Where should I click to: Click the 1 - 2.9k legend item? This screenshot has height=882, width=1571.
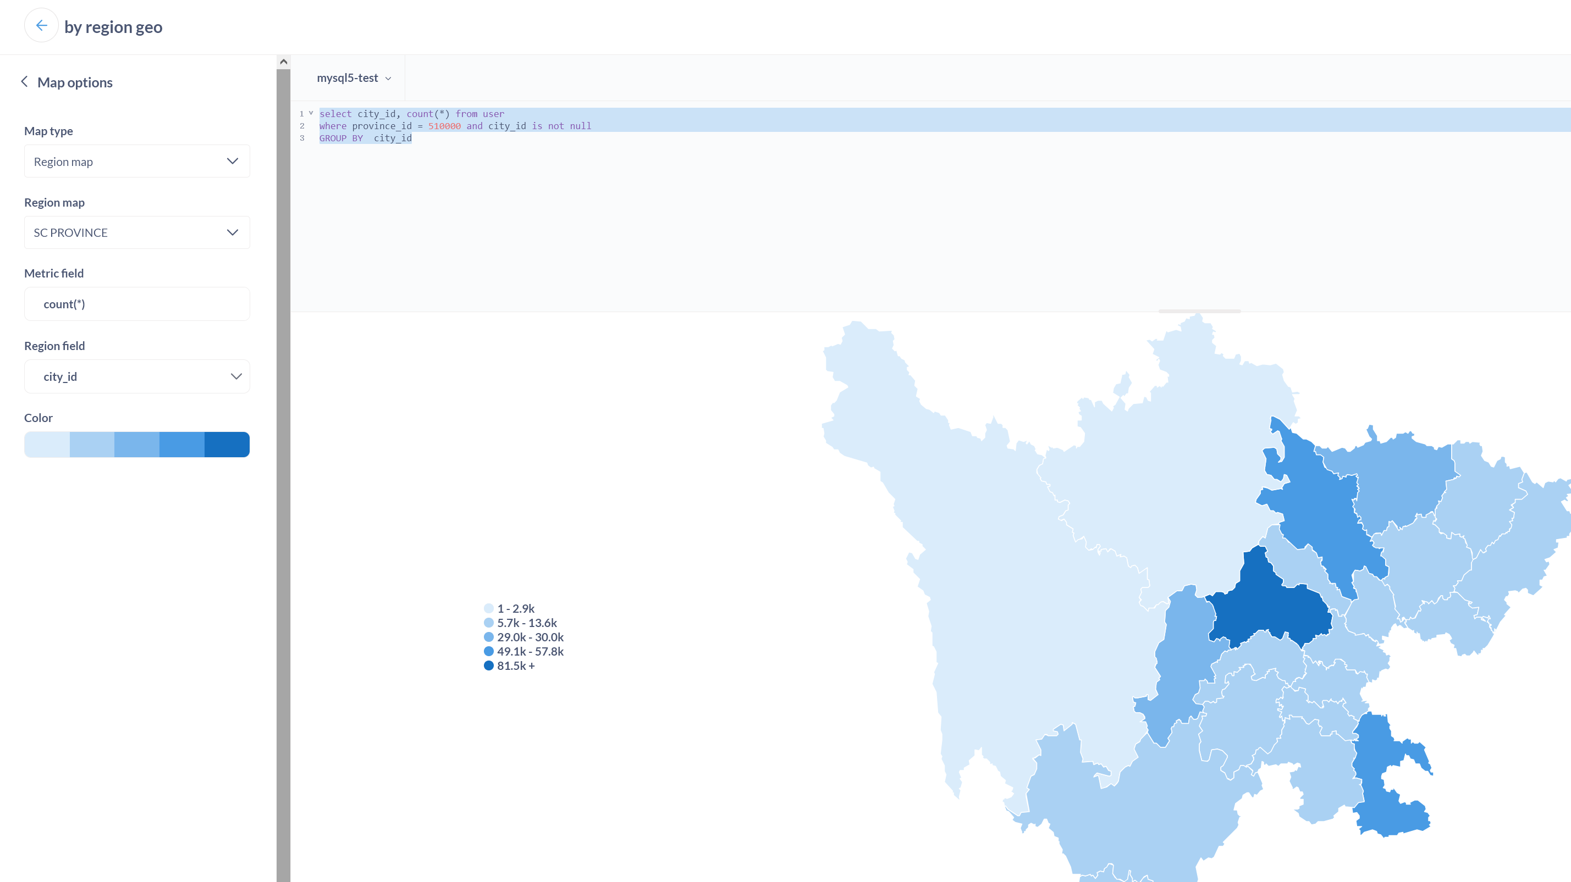click(515, 608)
